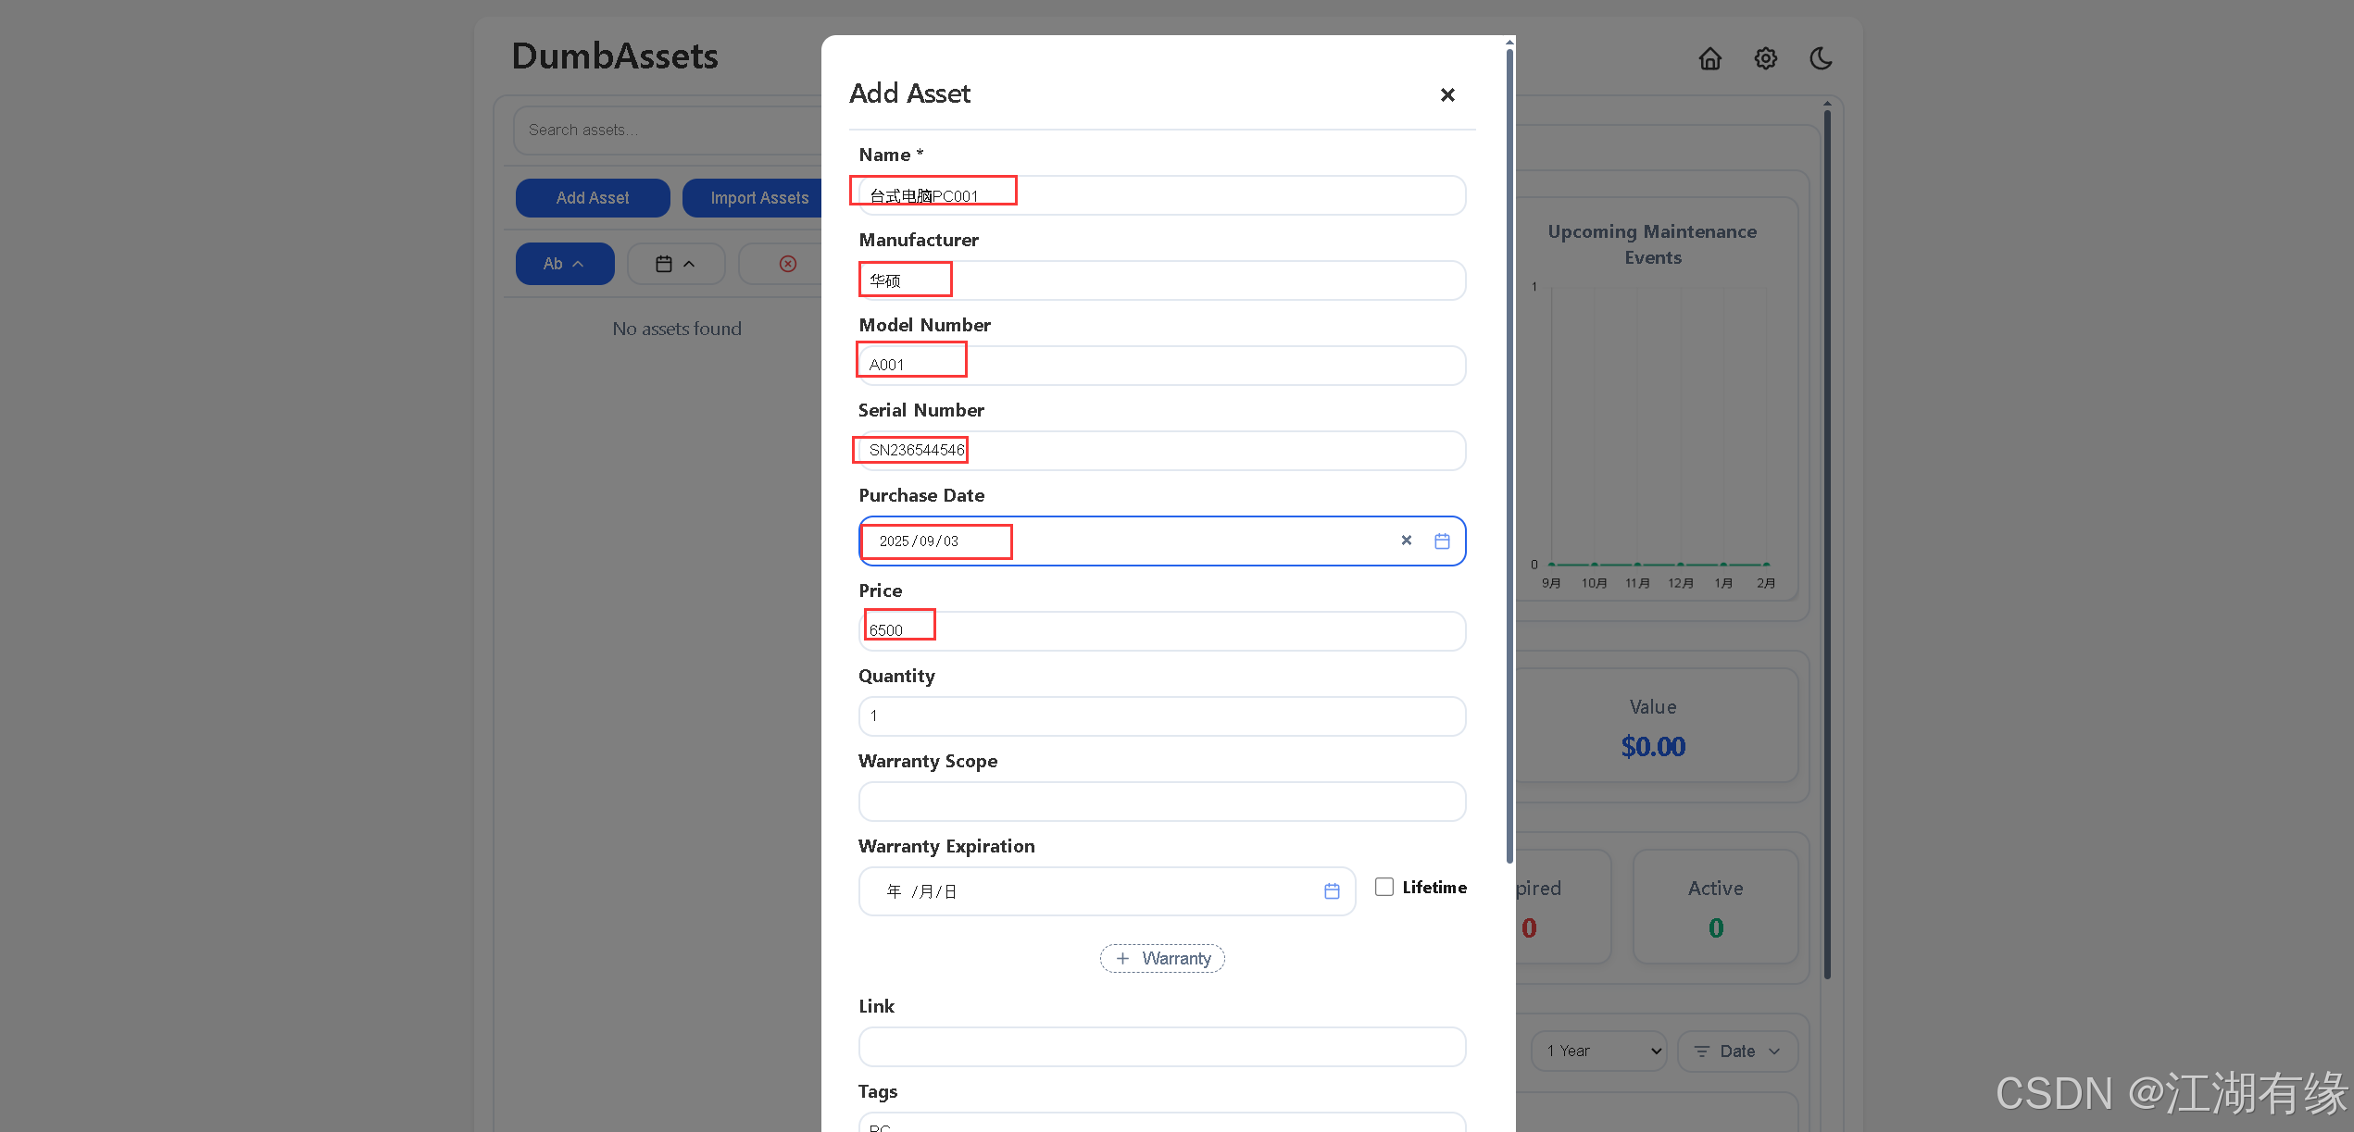Click the modal's vertical scrollbar
The image size is (2354, 1132).
point(1509,454)
